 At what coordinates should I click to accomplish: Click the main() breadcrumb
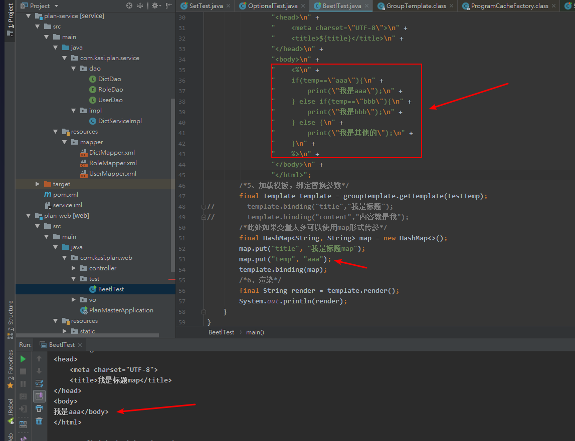255,332
